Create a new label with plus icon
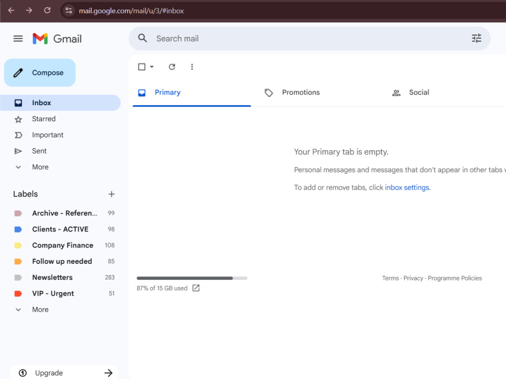This screenshot has width=506, height=379. click(x=111, y=194)
